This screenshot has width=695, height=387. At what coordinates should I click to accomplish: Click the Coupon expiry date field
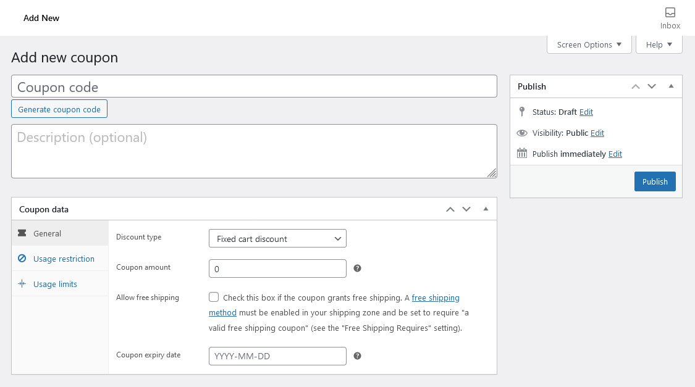277,356
